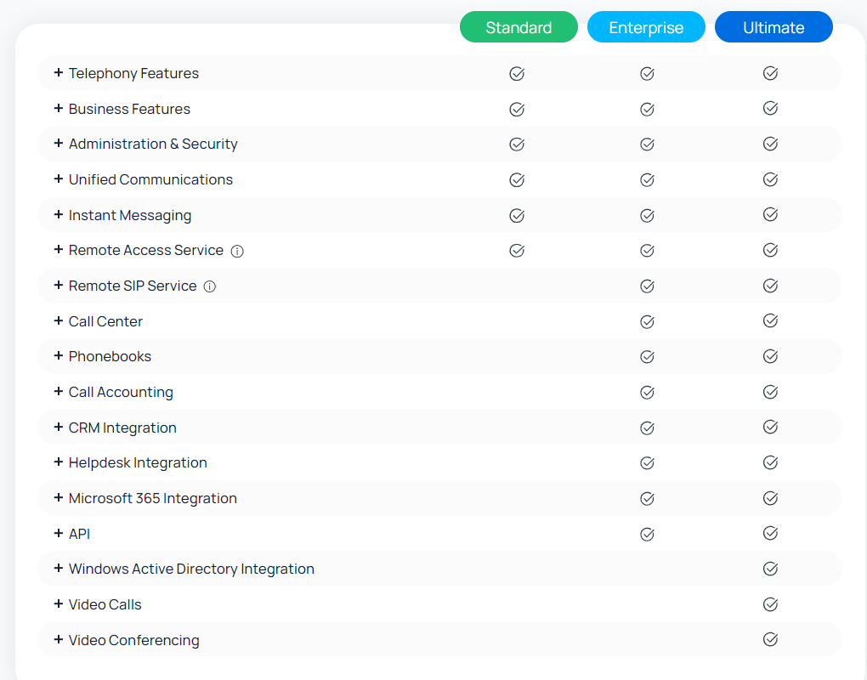Click the info icon beside Remote Access Service
867x680 pixels.
click(x=237, y=252)
